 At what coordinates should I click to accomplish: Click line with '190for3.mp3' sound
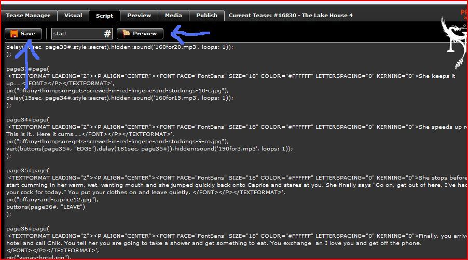[x=149, y=148]
